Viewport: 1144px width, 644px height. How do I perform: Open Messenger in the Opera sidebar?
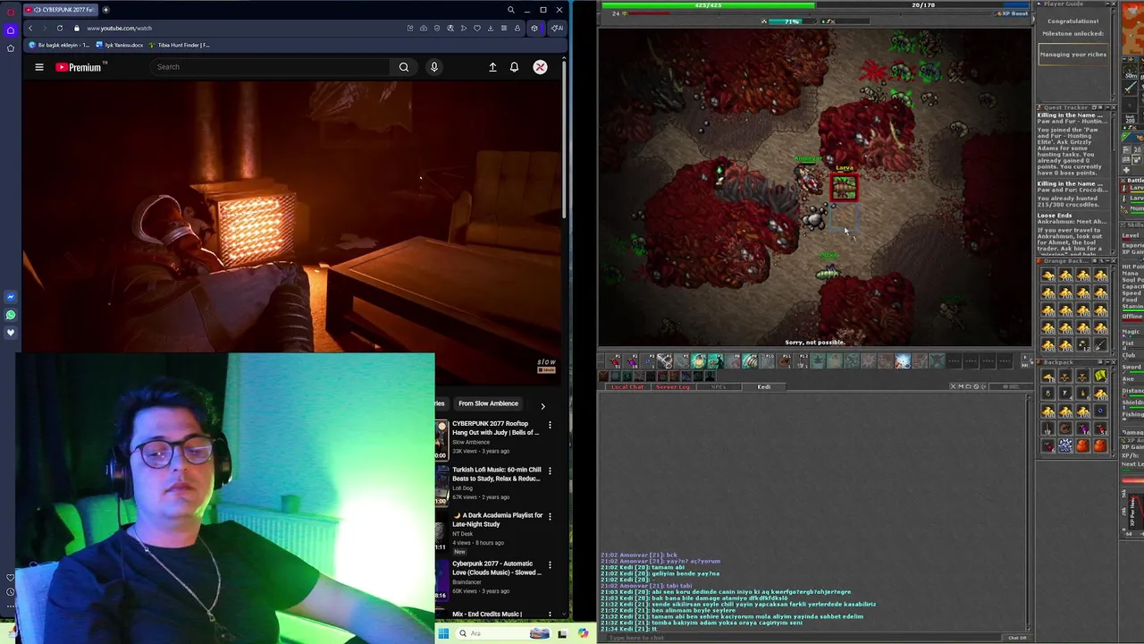click(x=10, y=297)
